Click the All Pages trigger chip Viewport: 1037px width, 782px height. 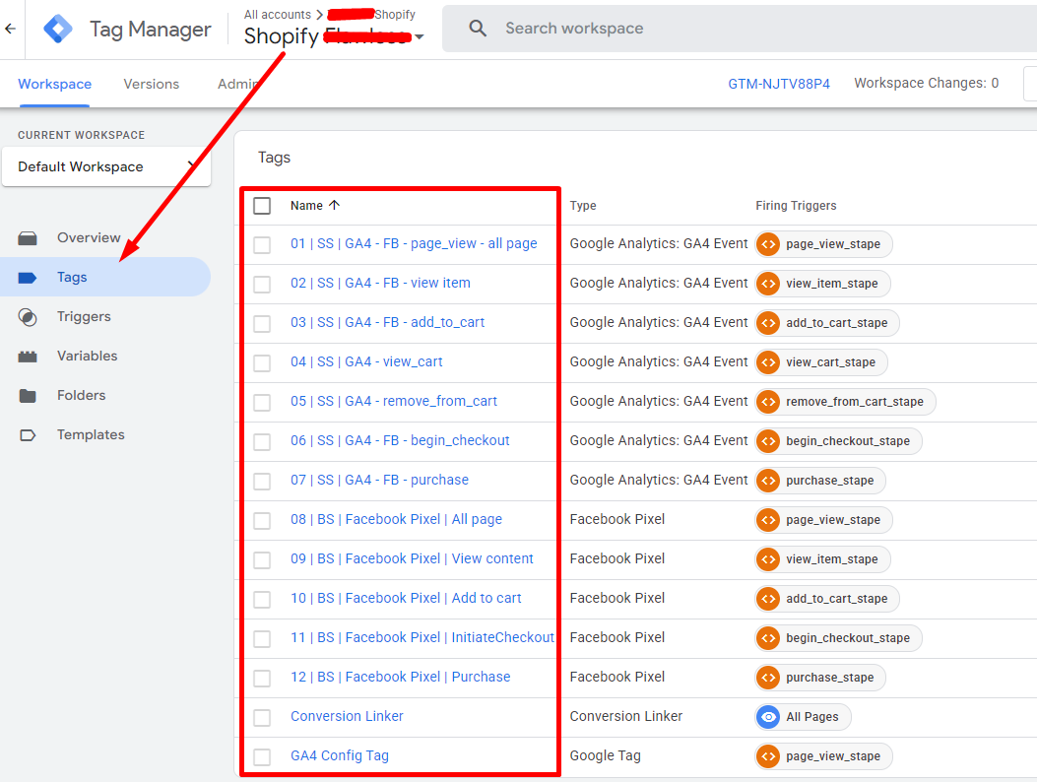click(x=803, y=717)
